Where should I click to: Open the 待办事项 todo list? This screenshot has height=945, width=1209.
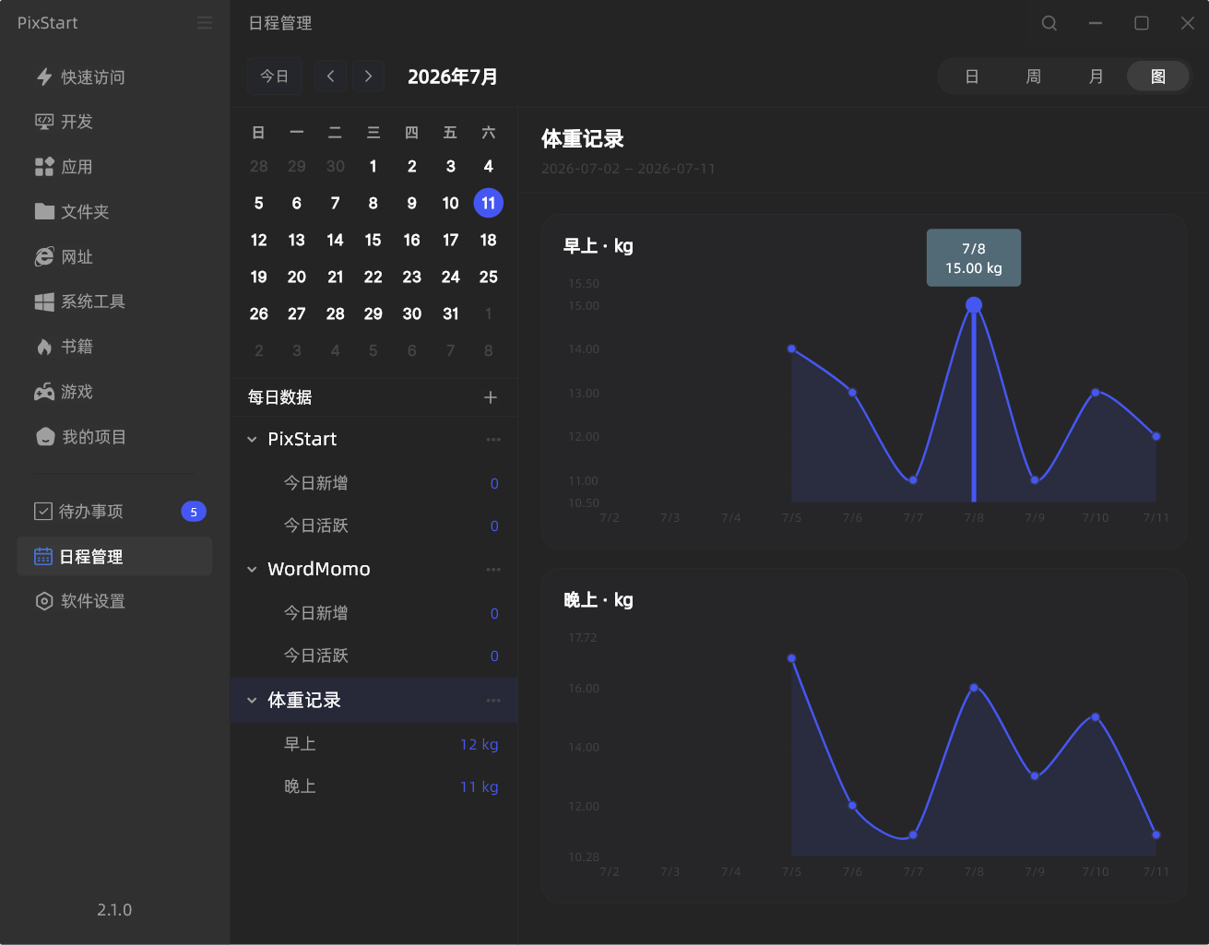tap(114, 512)
